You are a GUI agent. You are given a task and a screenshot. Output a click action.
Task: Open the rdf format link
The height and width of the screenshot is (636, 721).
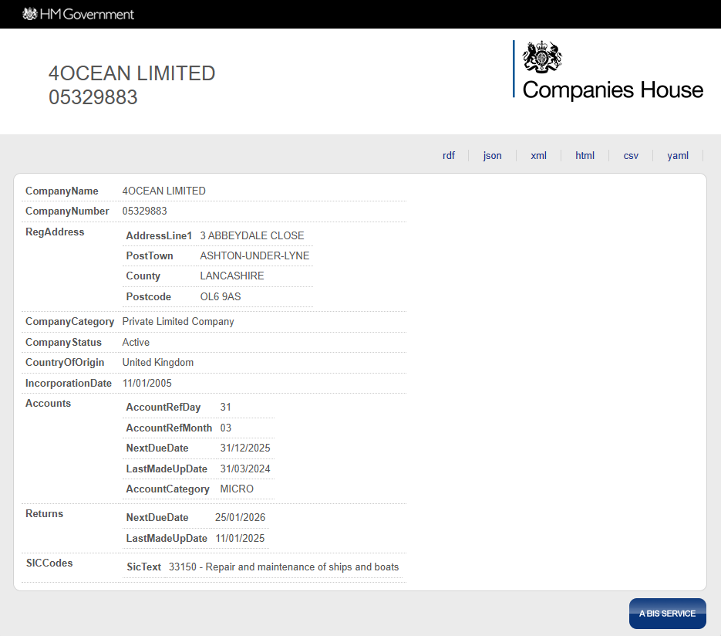coord(448,156)
